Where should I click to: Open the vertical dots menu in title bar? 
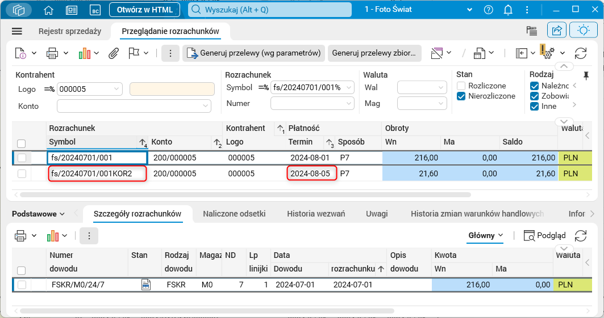[527, 10]
